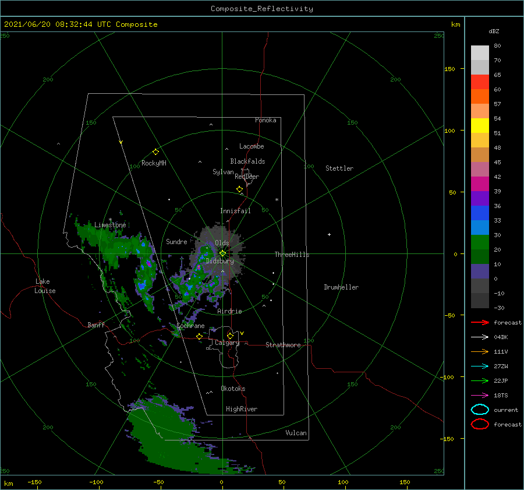Viewport: 524px width, 490px height.
Task: Click the white 04DK arrow icon
Action: coord(480,337)
